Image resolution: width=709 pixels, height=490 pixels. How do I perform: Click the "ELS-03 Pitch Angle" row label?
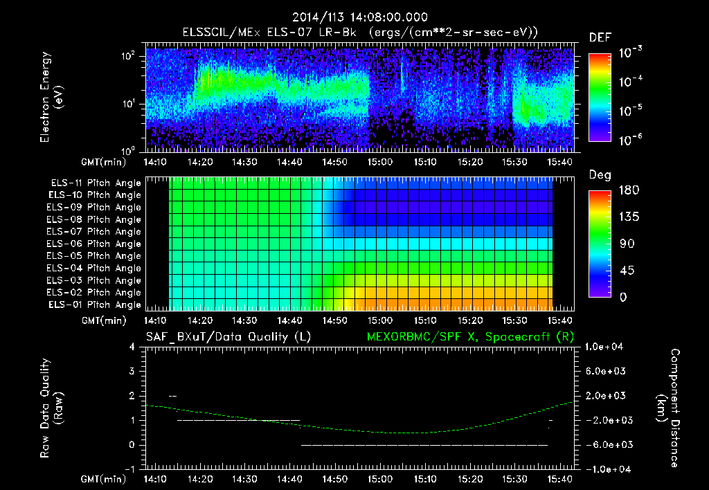click(x=94, y=280)
